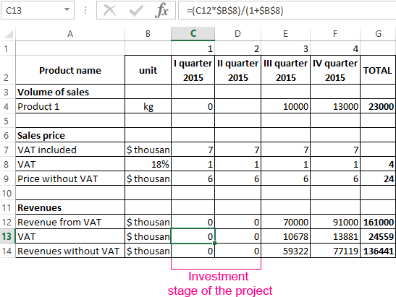The height and width of the screenshot is (297, 396).
Task: Click the Select All corner triangle
Action: tap(9, 34)
